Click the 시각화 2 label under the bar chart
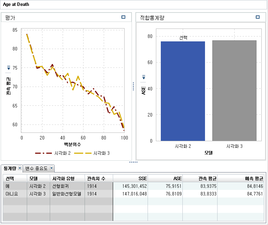This screenshot has height=225, width=268. 183,146
